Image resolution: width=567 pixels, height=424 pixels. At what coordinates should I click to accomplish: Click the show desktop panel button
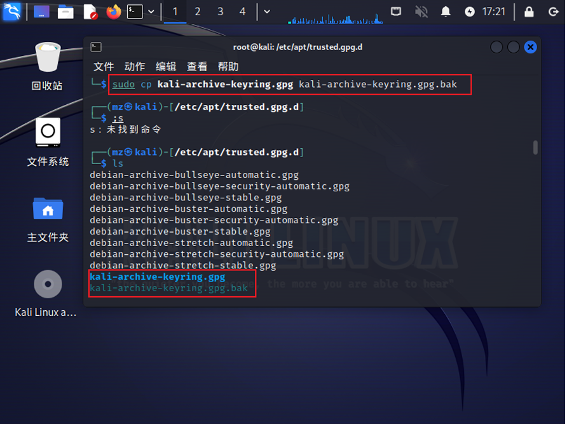point(41,11)
